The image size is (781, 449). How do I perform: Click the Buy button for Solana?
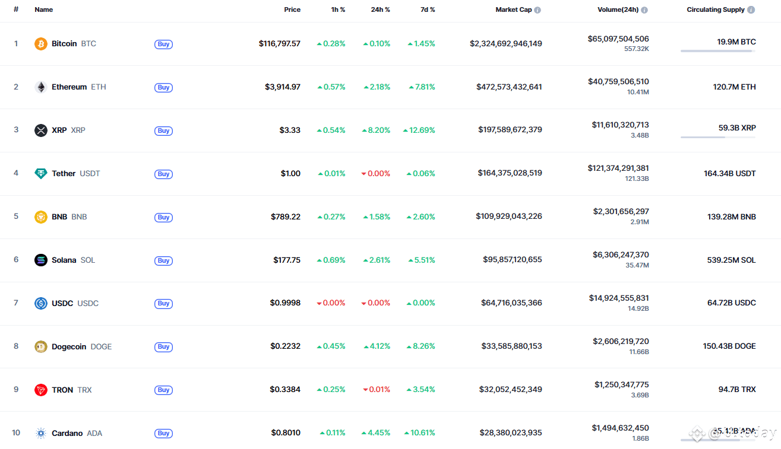(164, 260)
